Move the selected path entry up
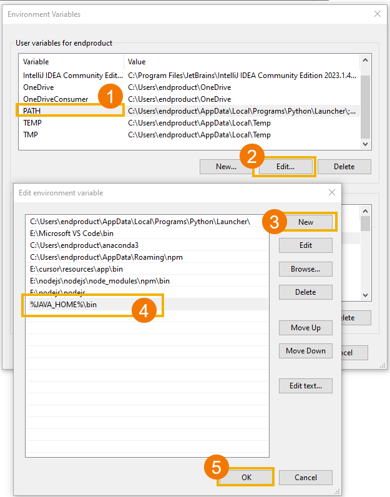Screen dimensions: 390x497 (306, 328)
